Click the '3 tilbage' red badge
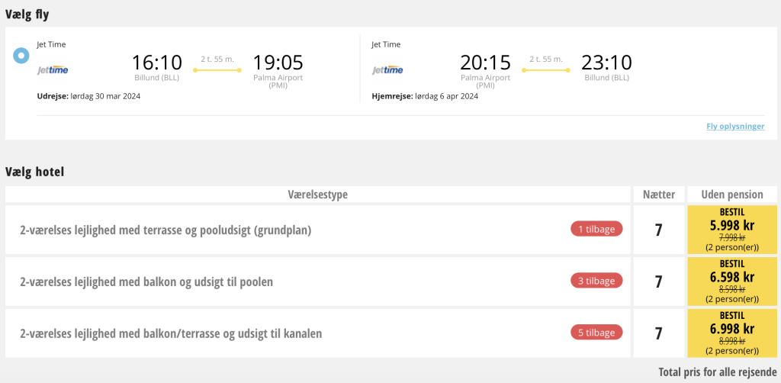The height and width of the screenshot is (383, 781). [x=596, y=281]
